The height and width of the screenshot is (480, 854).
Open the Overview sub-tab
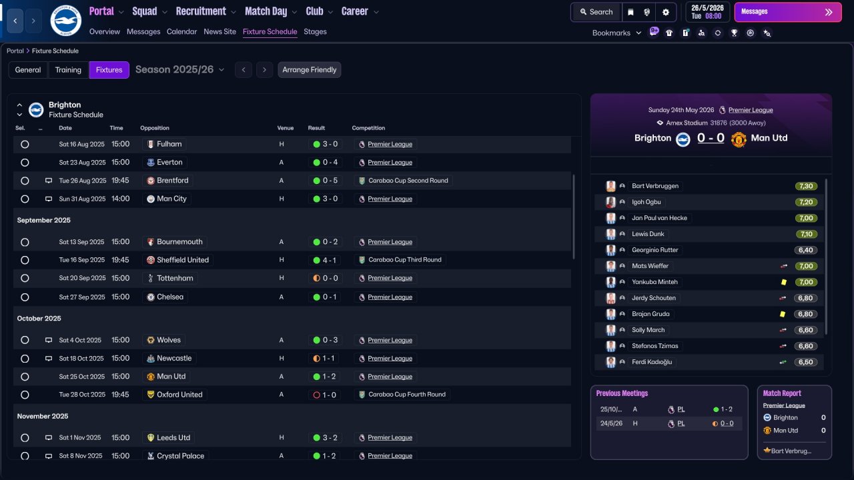[105, 31]
